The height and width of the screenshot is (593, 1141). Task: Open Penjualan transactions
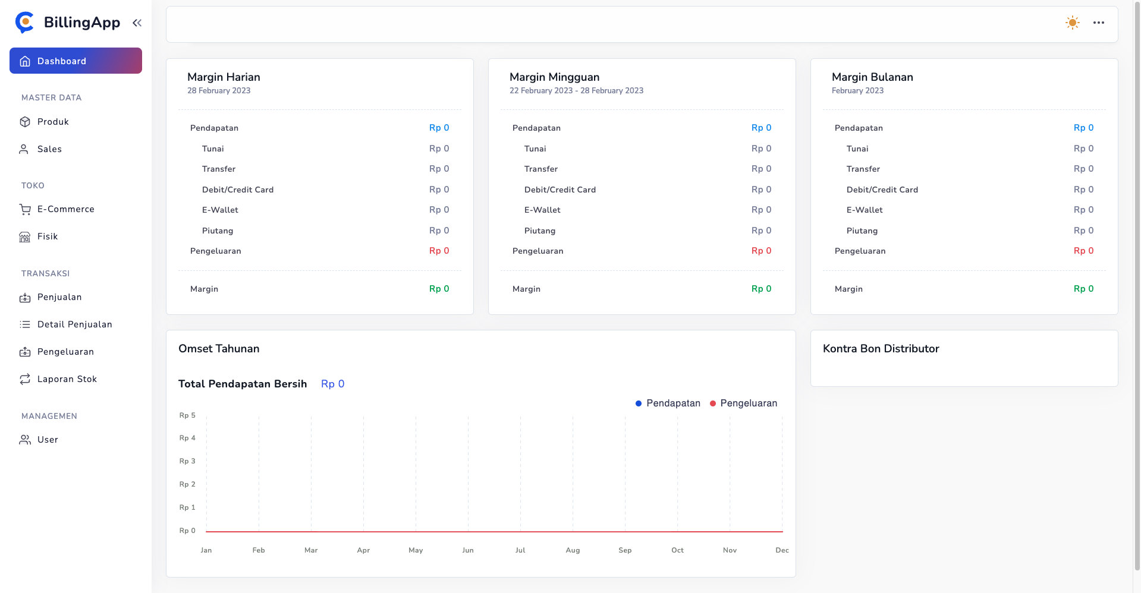point(76,297)
